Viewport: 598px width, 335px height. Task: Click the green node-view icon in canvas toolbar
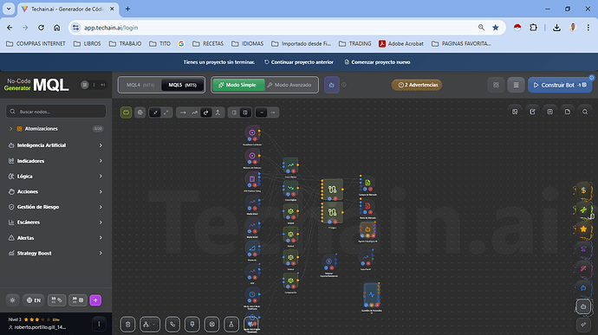(126, 113)
